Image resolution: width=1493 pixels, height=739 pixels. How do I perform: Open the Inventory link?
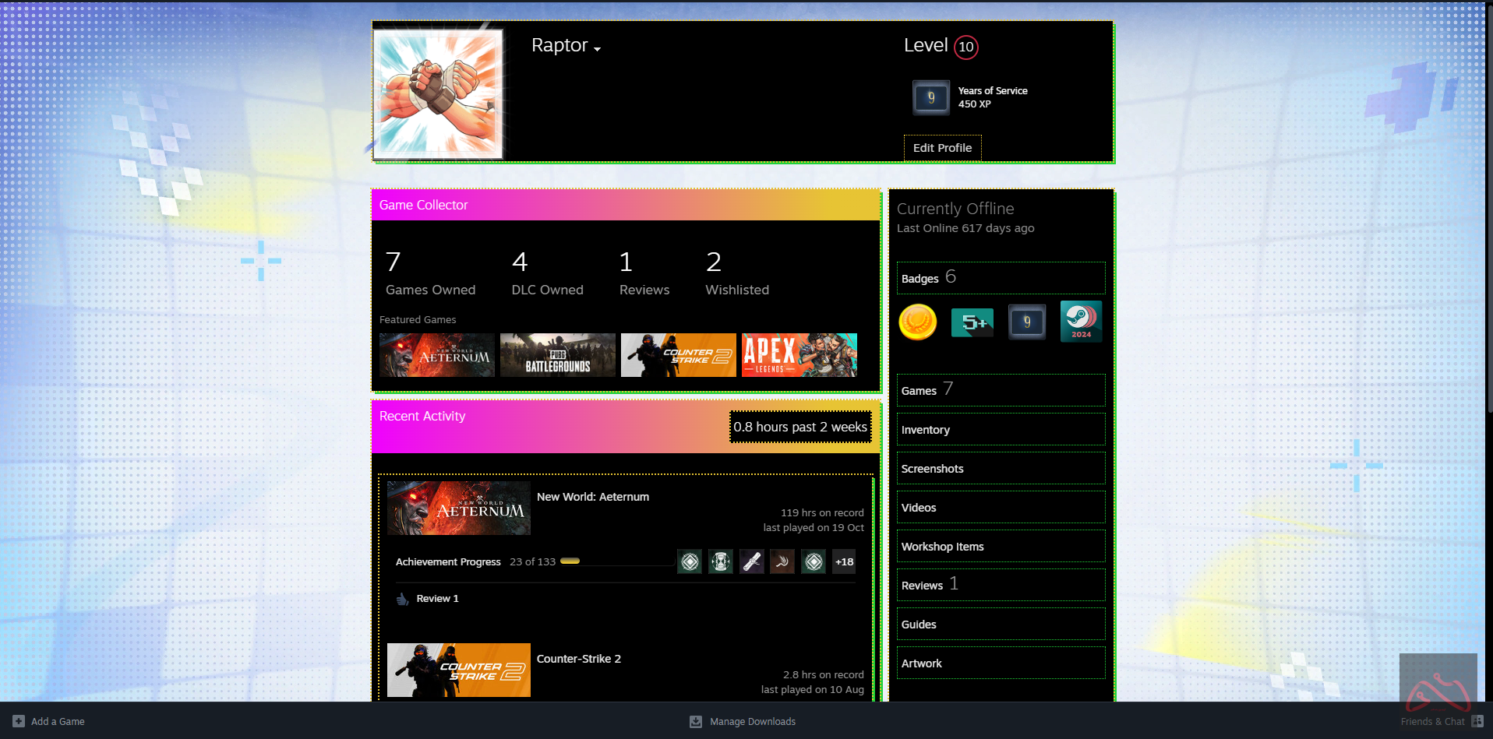pos(925,430)
